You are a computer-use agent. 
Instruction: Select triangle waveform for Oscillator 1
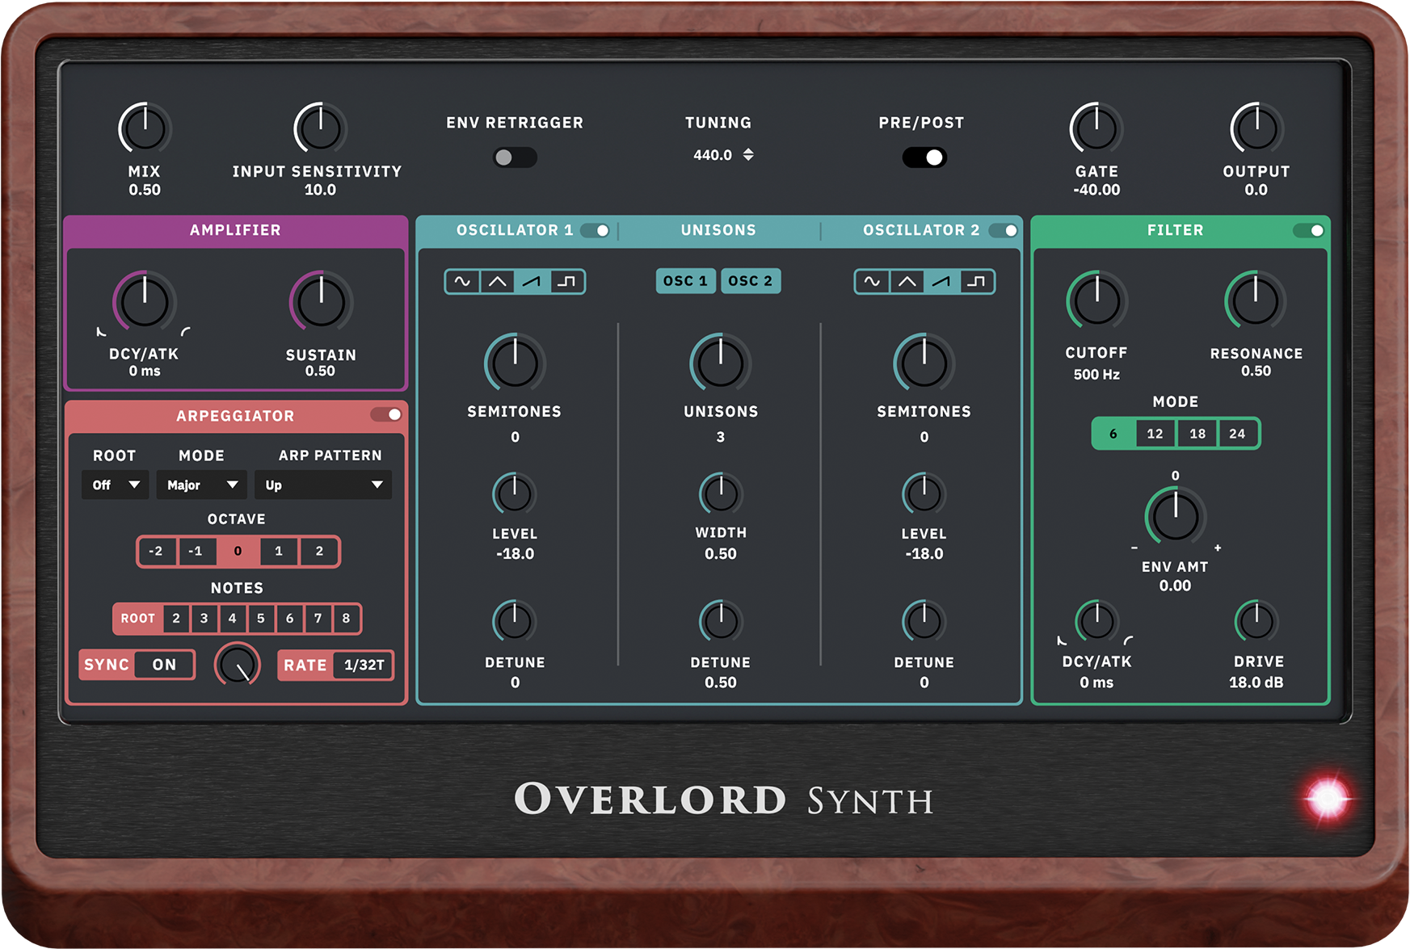pos(498,282)
